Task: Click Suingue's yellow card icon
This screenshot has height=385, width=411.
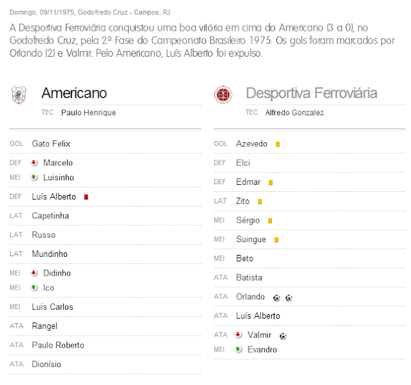Action: 276,240
